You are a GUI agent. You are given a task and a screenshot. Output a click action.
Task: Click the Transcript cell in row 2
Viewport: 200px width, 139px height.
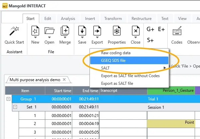[123, 124]
